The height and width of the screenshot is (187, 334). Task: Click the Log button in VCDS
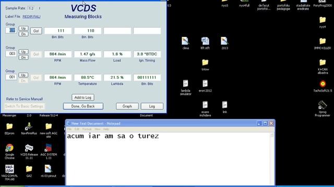[x=152, y=106]
